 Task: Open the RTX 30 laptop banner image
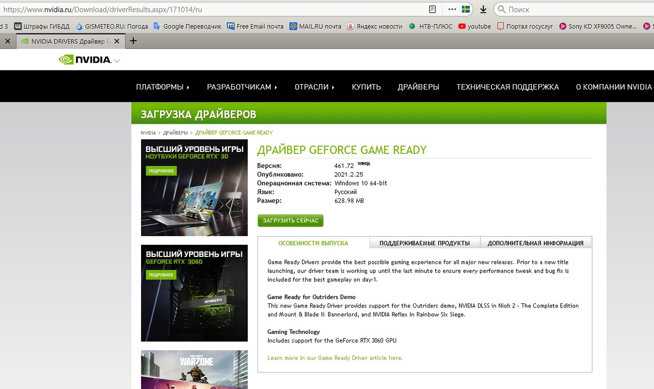[194, 188]
